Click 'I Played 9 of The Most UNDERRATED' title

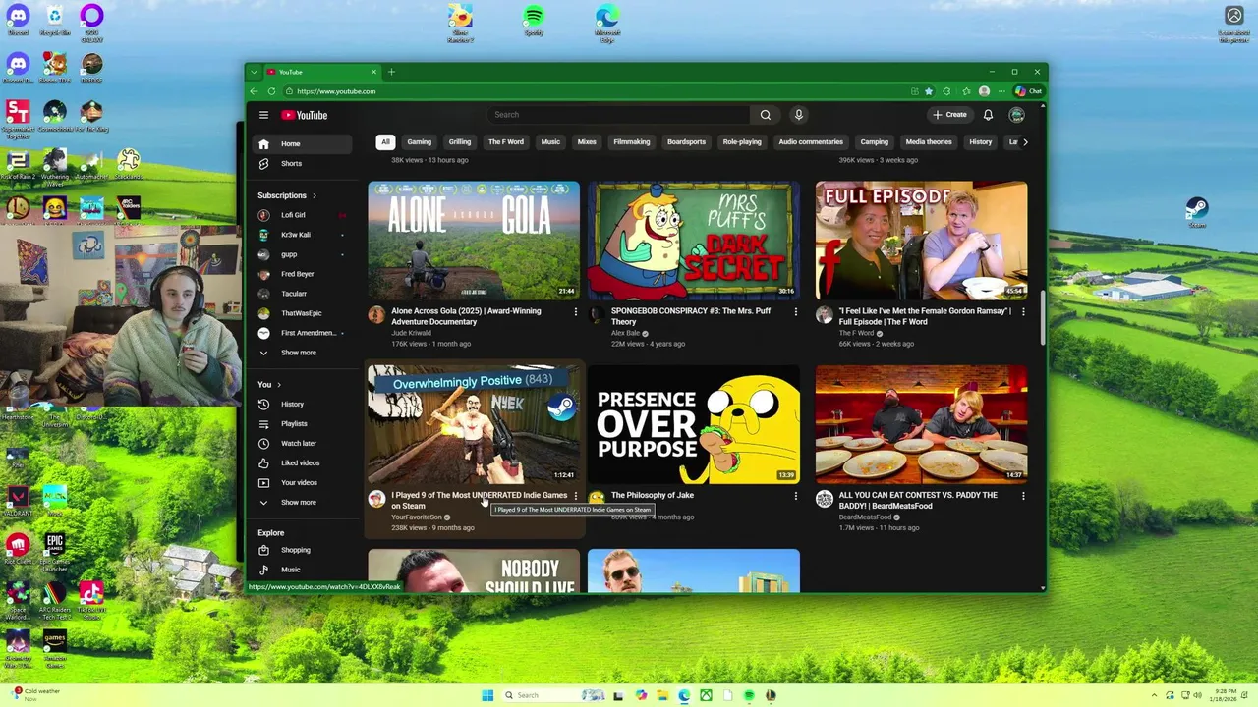coord(480,501)
